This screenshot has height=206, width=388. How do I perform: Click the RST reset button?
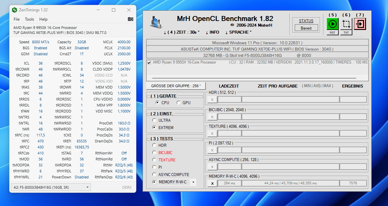click(332, 33)
